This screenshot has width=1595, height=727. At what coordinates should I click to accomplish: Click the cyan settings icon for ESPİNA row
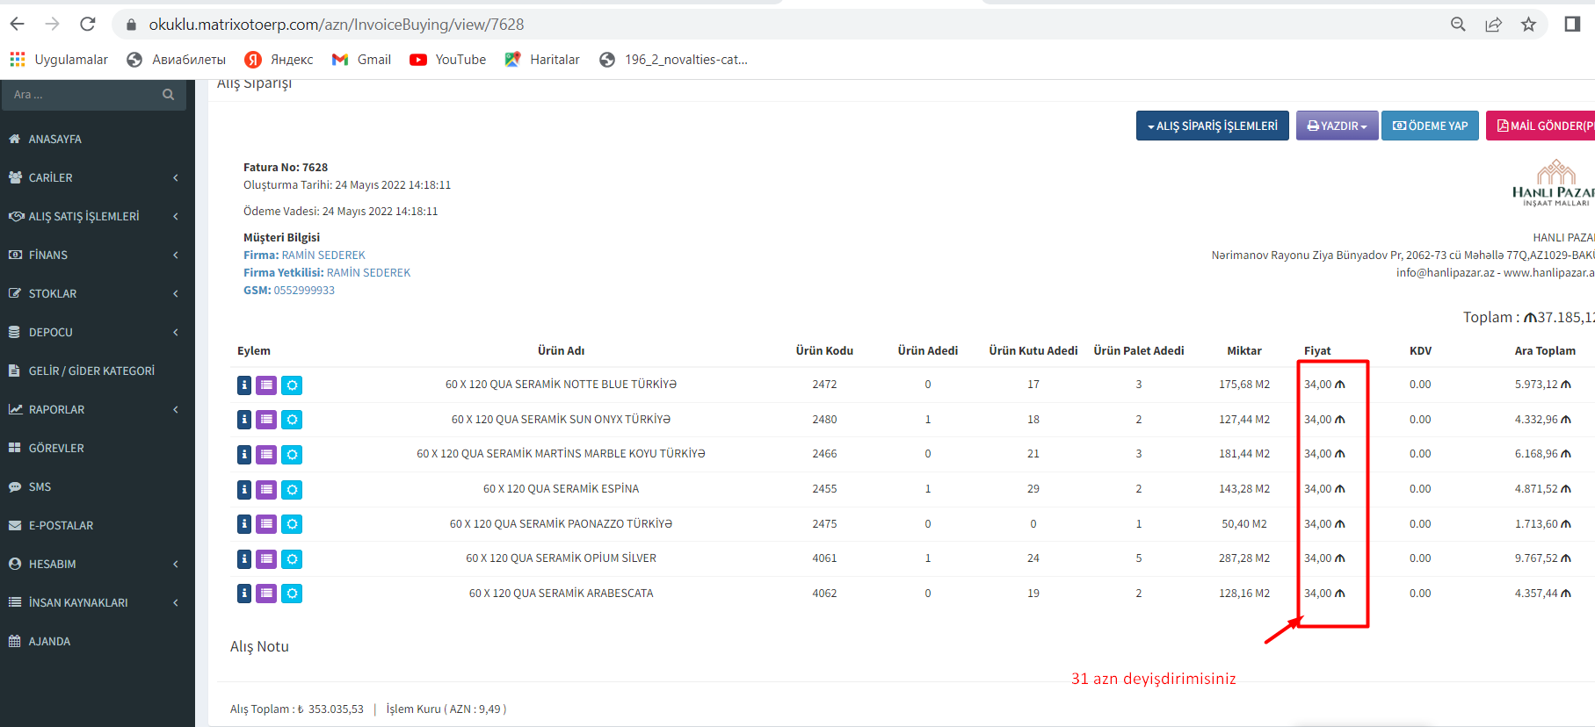click(x=292, y=489)
